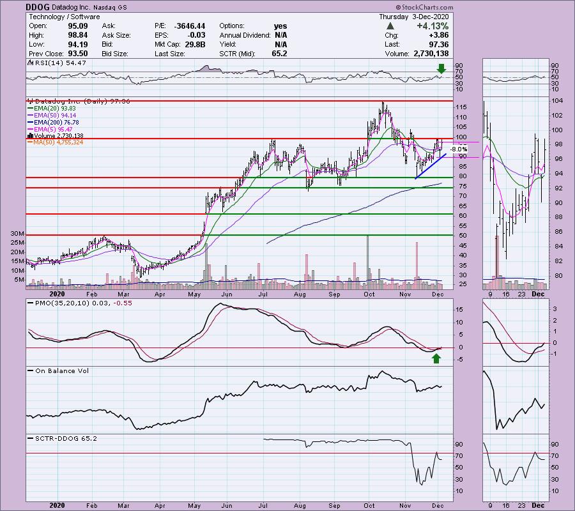Click the Volume value 2,730,138 in header
The height and width of the screenshot is (511, 575).
coord(431,54)
